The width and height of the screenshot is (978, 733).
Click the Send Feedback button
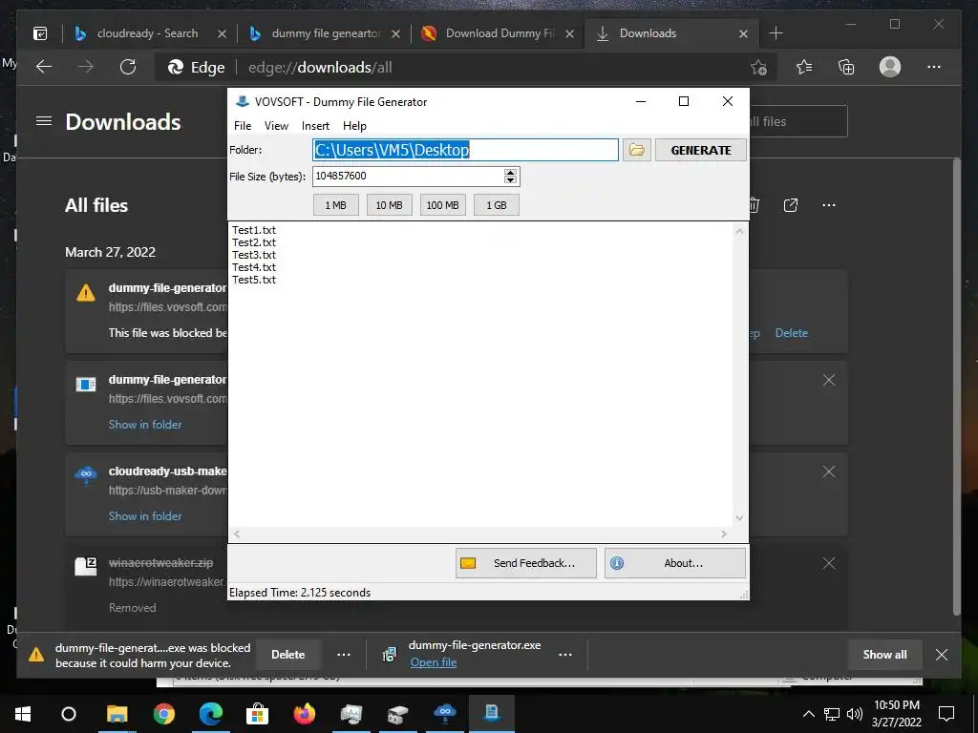tap(526, 563)
